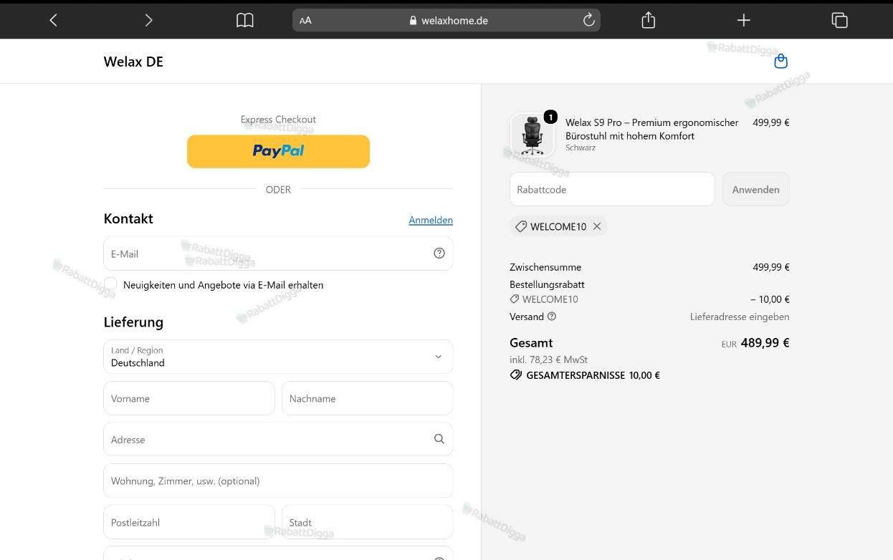This screenshot has height=560, width=893.
Task: Apply the discount with Anwenden button
Action: (755, 189)
